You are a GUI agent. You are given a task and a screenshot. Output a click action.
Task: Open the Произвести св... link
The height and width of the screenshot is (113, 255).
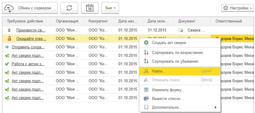(31, 30)
